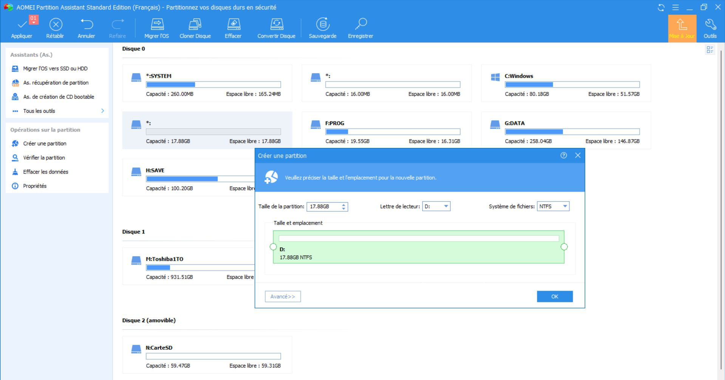This screenshot has width=725, height=380.
Task: Select Créer une partition in sidebar
Action: pos(45,144)
